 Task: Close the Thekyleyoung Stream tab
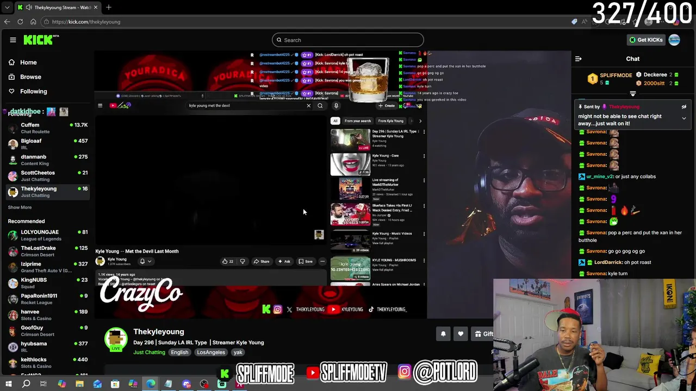coord(96,7)
